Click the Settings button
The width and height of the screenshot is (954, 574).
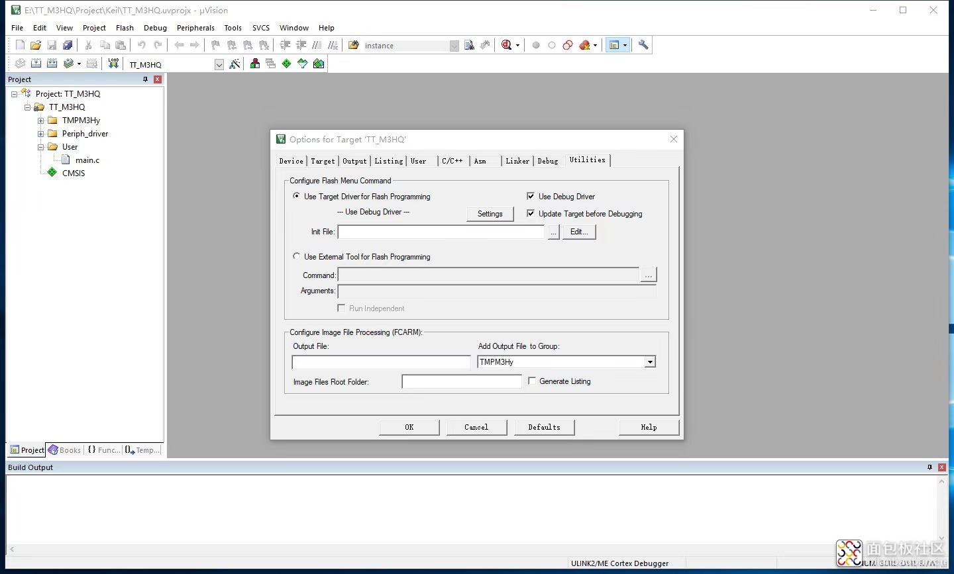(490, 214)
